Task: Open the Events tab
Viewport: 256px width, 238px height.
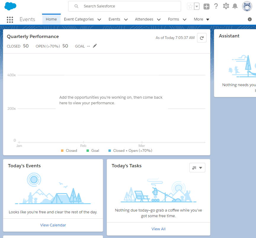Action: [114, 19]
